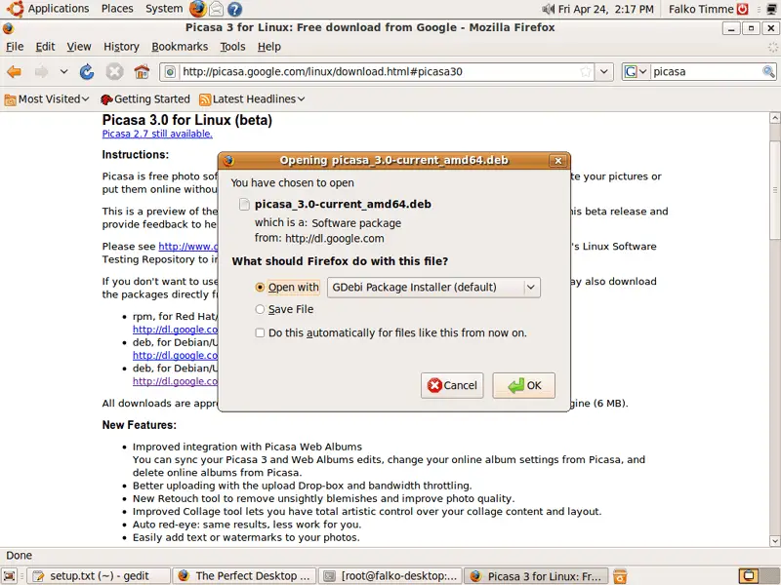
Task: Open the Help launcher icon in top panel
Action: (x=234, y=9)
